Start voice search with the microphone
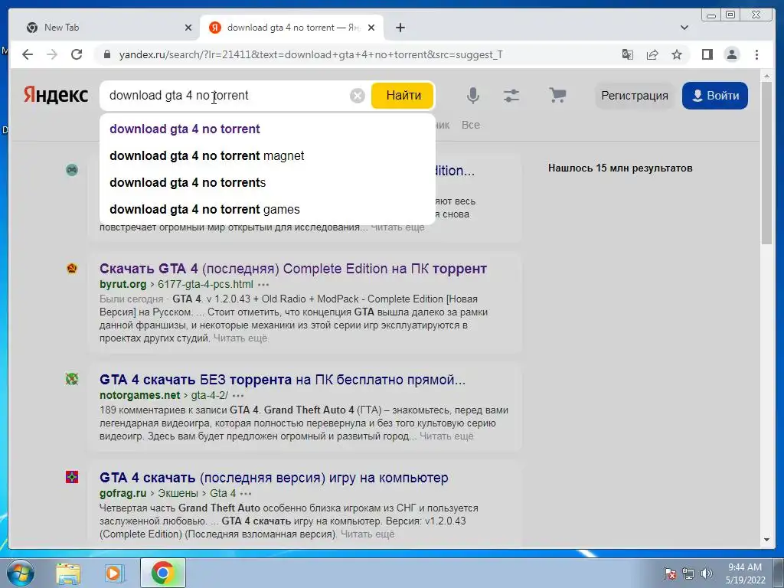 473,95
